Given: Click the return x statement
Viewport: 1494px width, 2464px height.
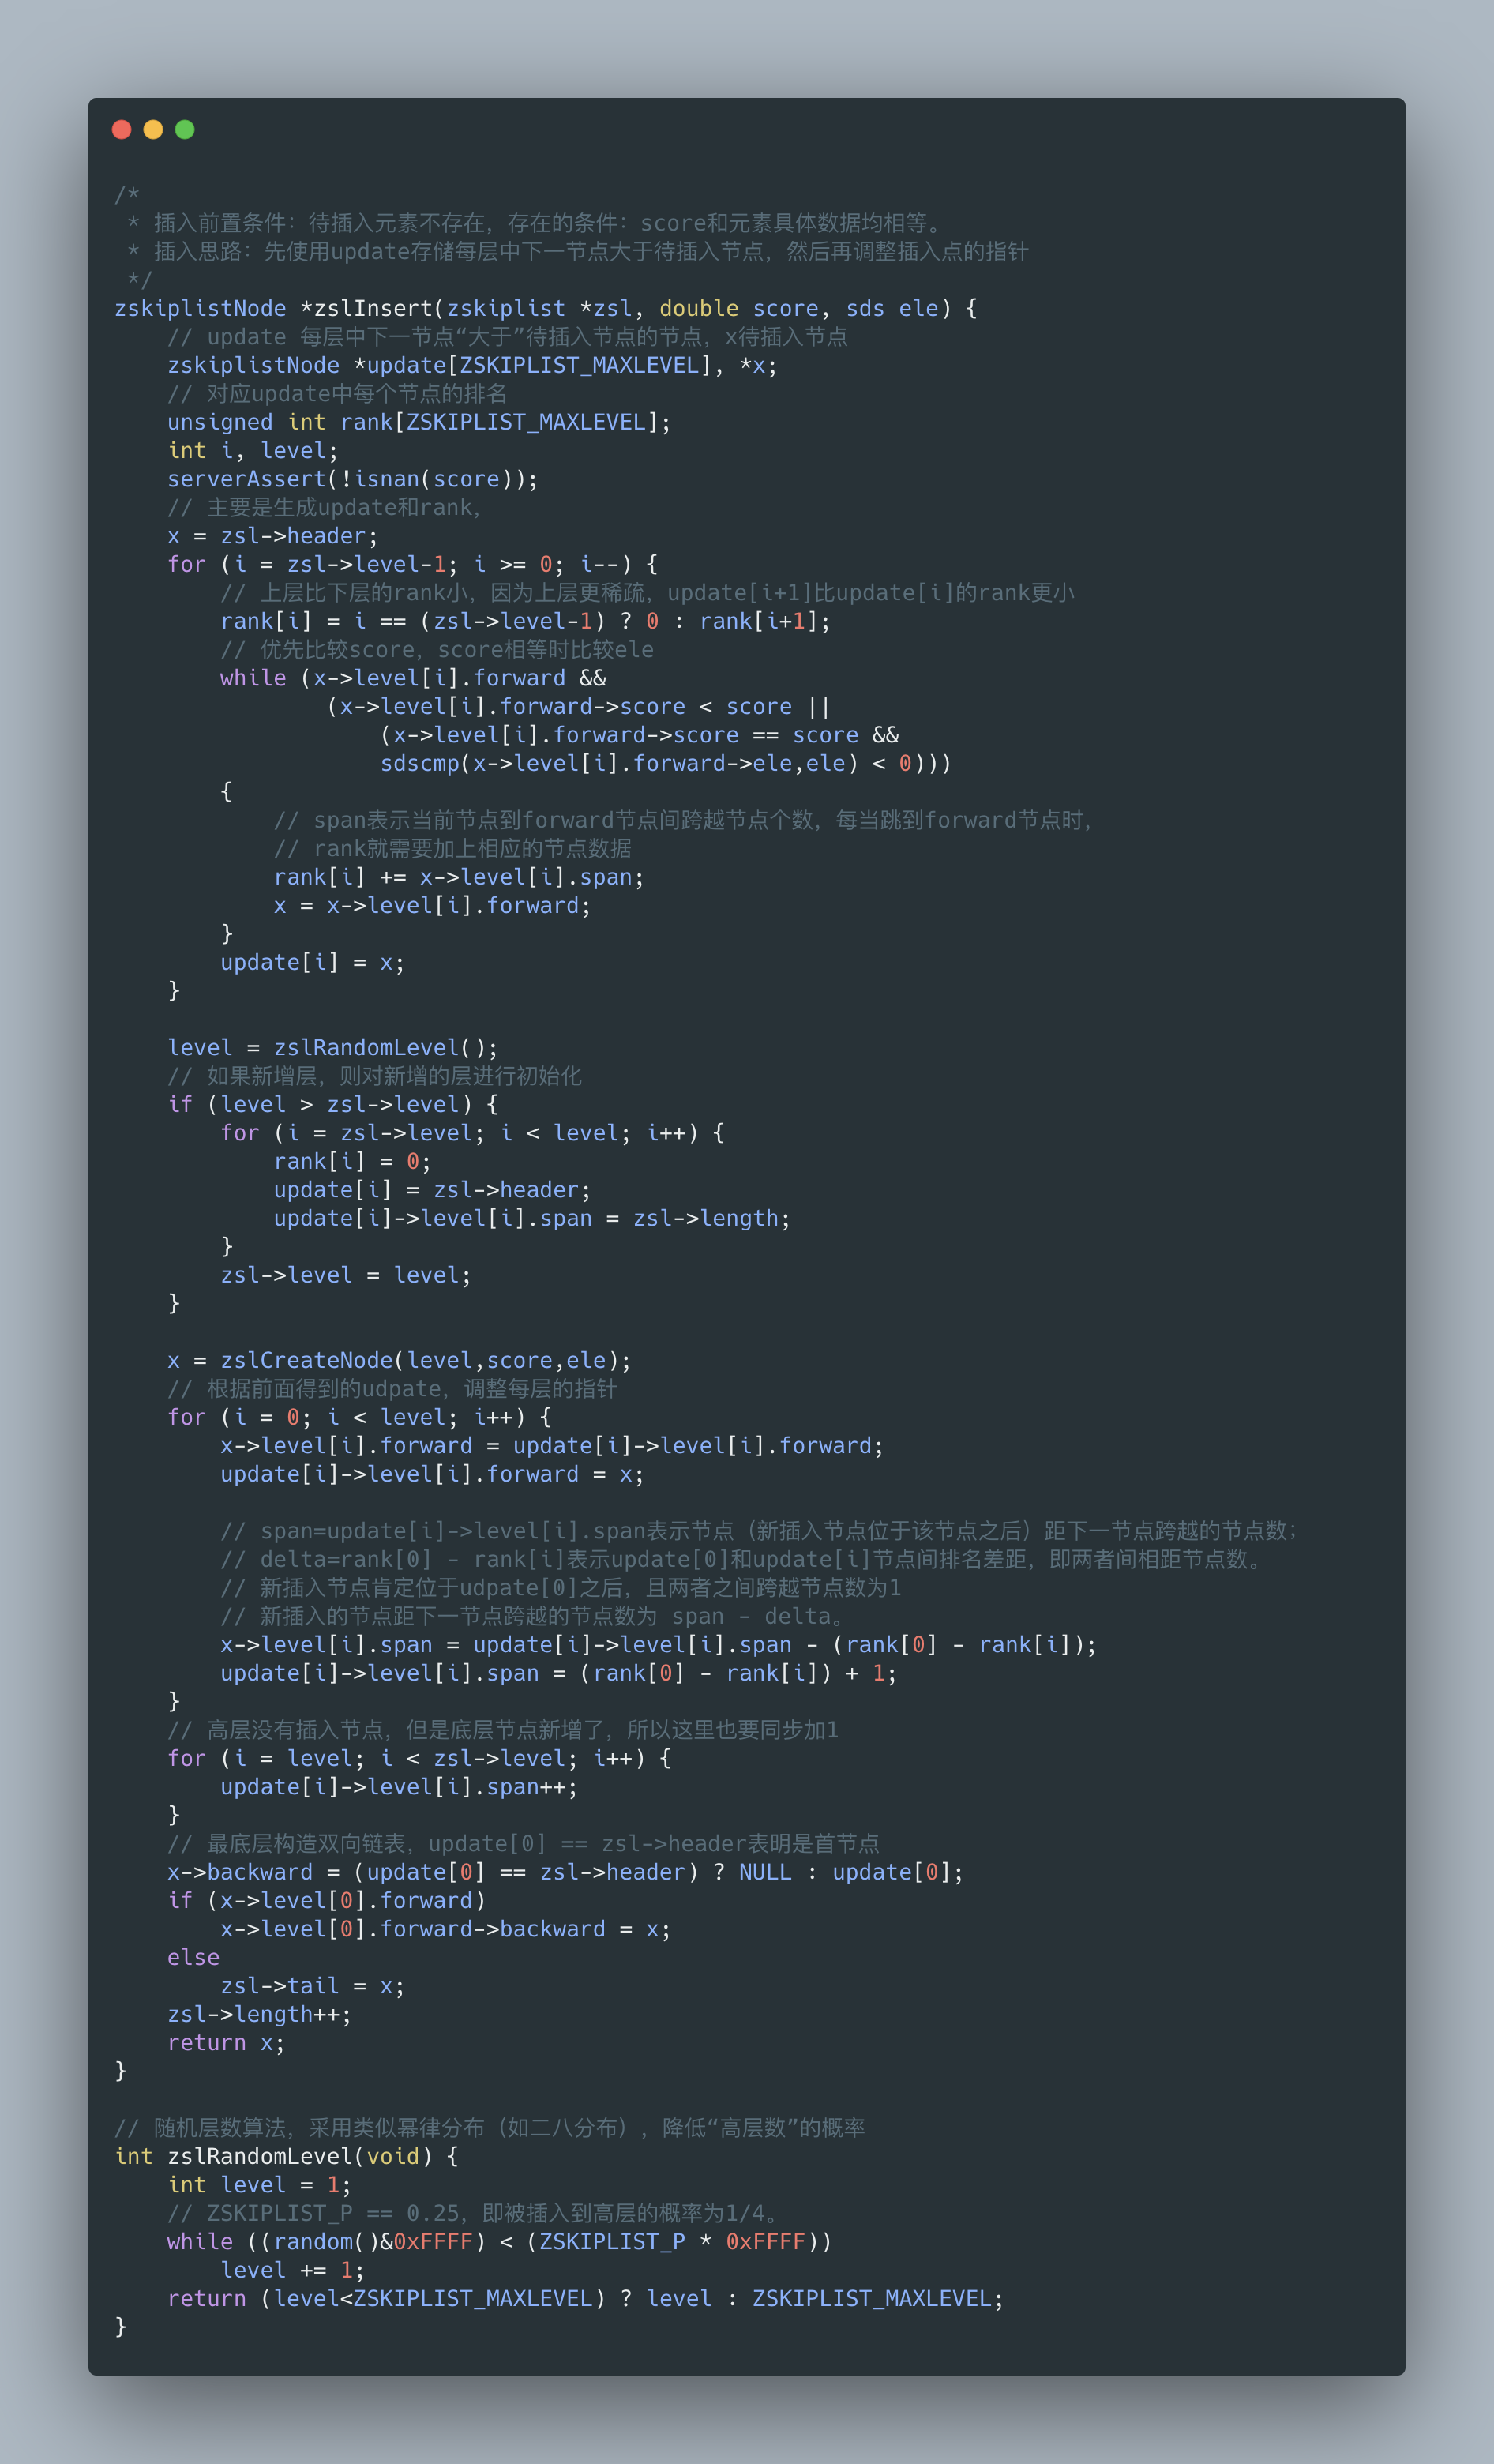Looking at the screenshot, I should (226, 2043).
